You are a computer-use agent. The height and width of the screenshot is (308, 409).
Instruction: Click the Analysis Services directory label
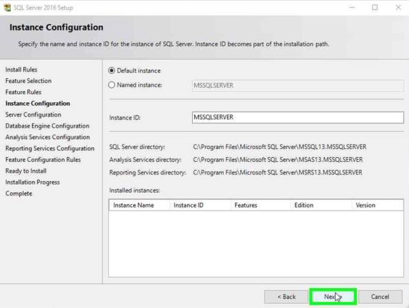point(145,160)
